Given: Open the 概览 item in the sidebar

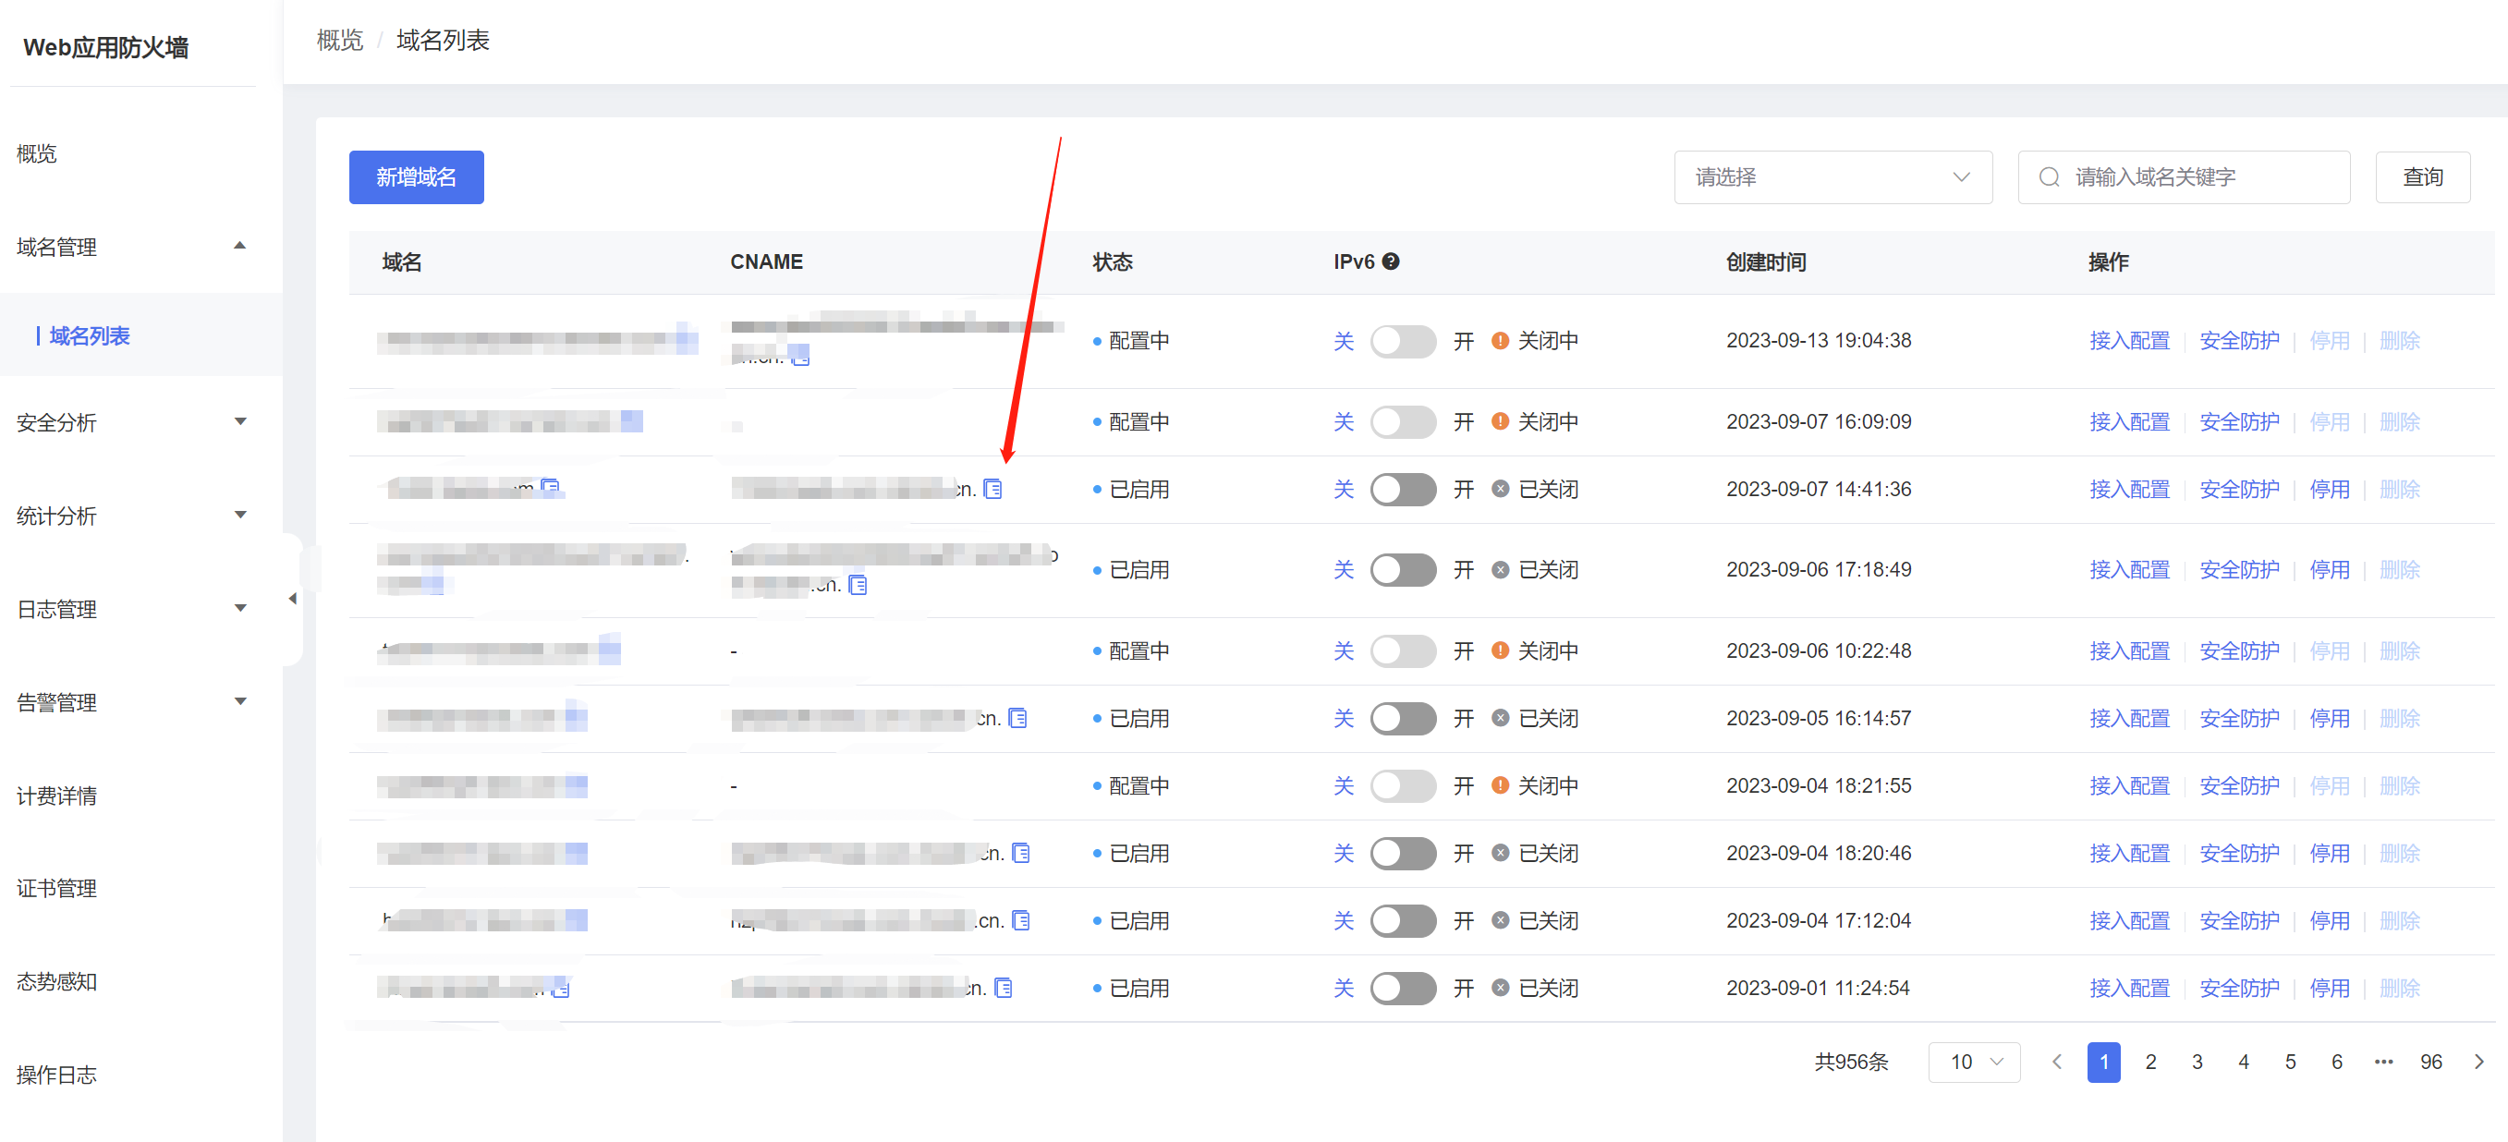Looking at the screenshot, I should (x=37, y=153).
